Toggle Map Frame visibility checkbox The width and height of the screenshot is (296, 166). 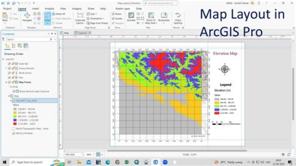[x=9, y=82]
